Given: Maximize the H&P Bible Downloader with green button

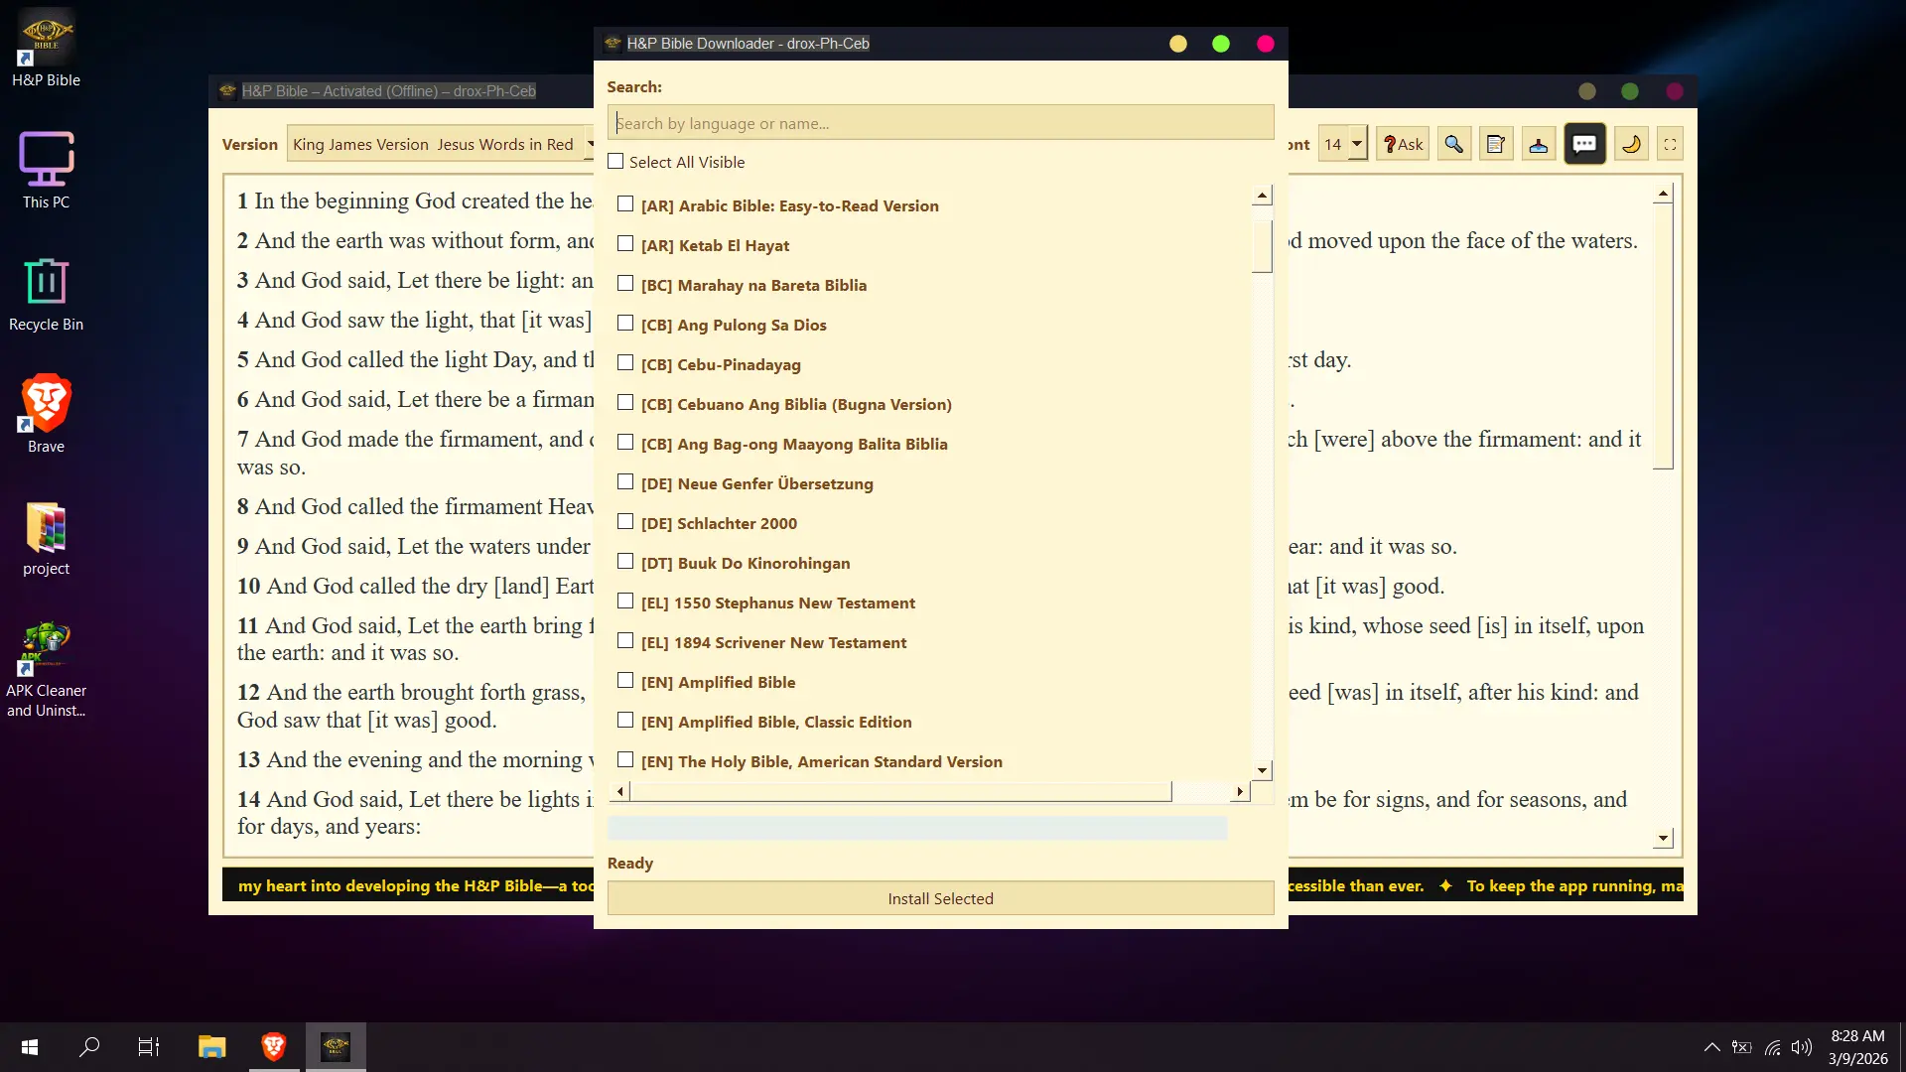Looking at the screenshot, I should click(1221, 44).
